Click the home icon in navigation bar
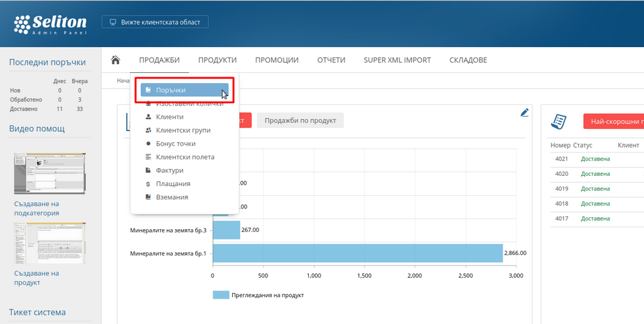 [x=115, y=60]
